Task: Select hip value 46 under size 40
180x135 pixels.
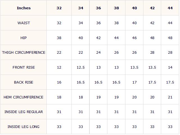Action: (134, 38)
